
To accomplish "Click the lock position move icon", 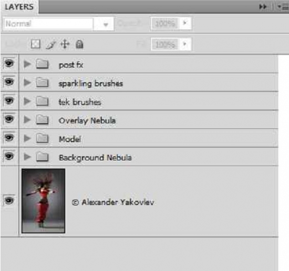I will pyautogui.click(x=65, y=45).
